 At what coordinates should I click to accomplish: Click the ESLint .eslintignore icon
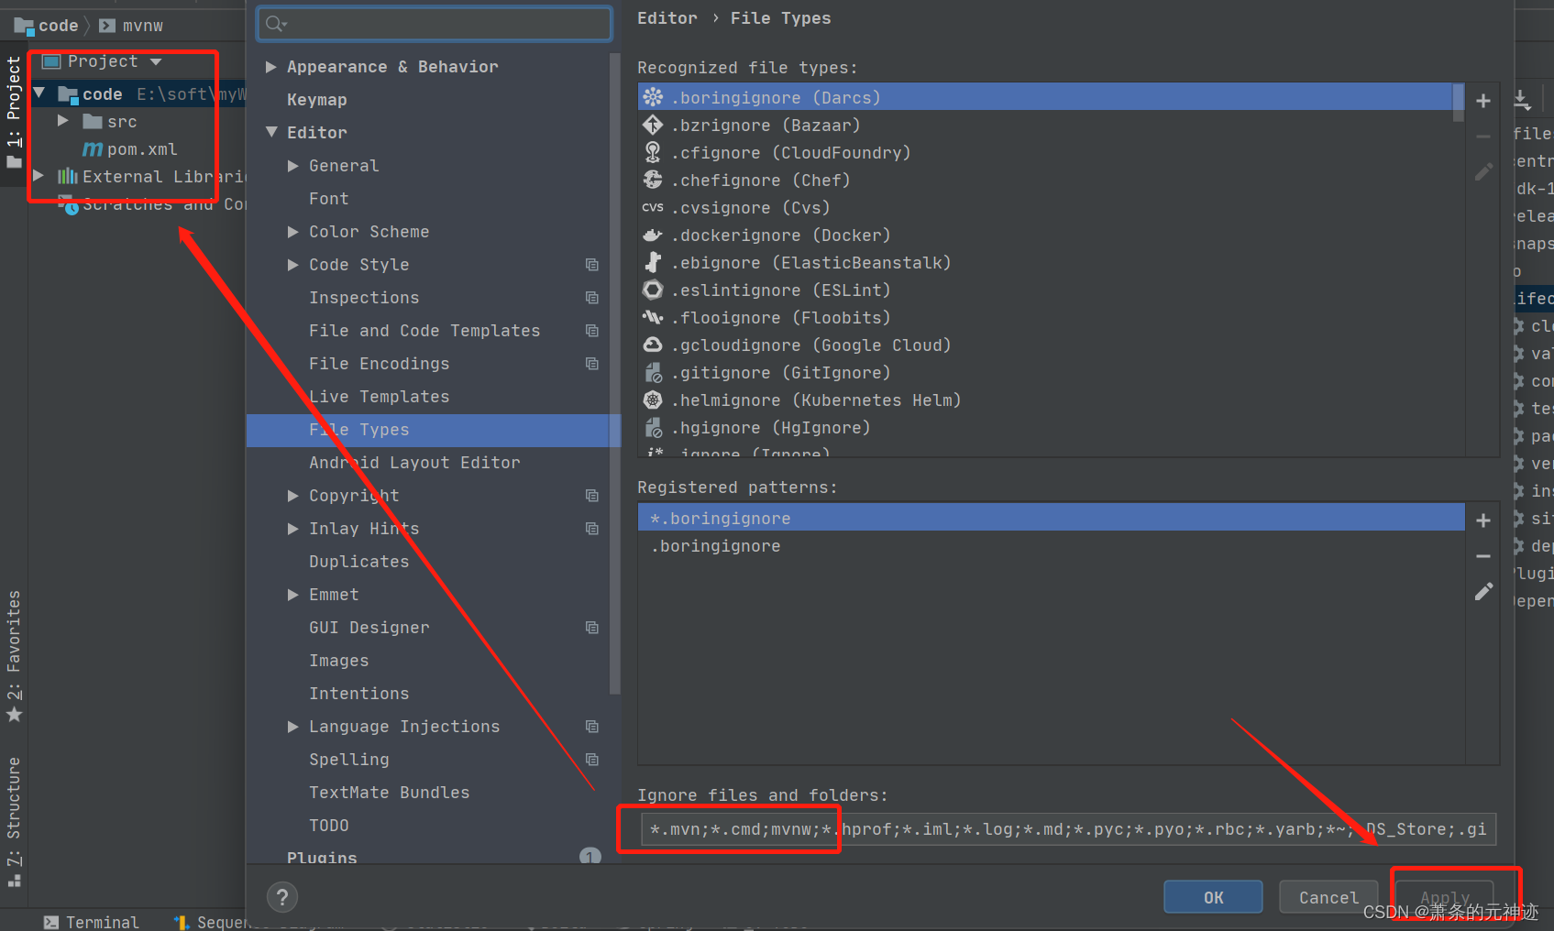click(x=653, y=290)
